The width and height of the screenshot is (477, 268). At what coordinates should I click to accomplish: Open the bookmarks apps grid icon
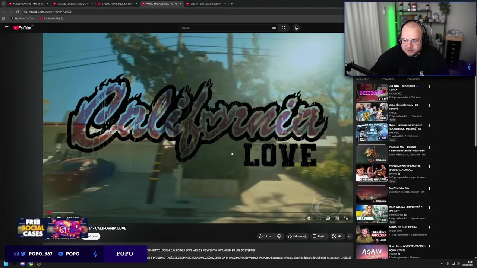[x=4, y=19]
